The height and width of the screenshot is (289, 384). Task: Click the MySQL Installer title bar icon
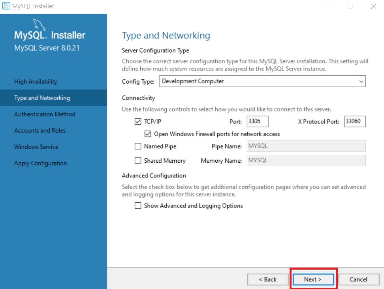(x=6, y=6)
